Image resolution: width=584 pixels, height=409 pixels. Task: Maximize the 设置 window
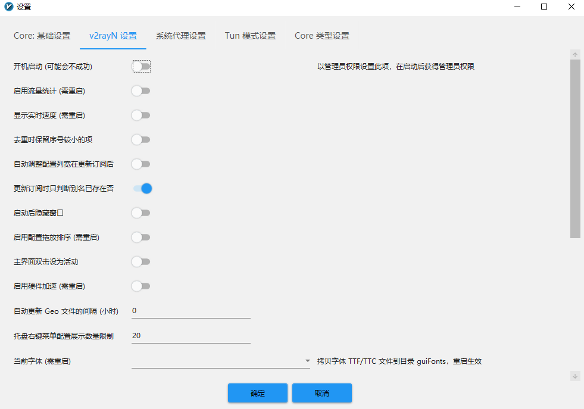(544, 7)
